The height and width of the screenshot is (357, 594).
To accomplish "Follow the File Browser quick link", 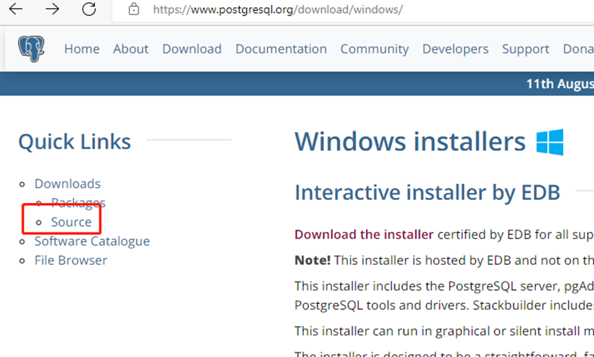I will pyautogui.click(x=71, y=261).
